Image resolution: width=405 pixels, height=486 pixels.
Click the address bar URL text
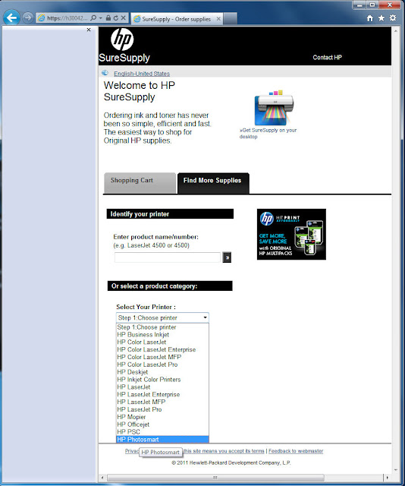point(67,18)
